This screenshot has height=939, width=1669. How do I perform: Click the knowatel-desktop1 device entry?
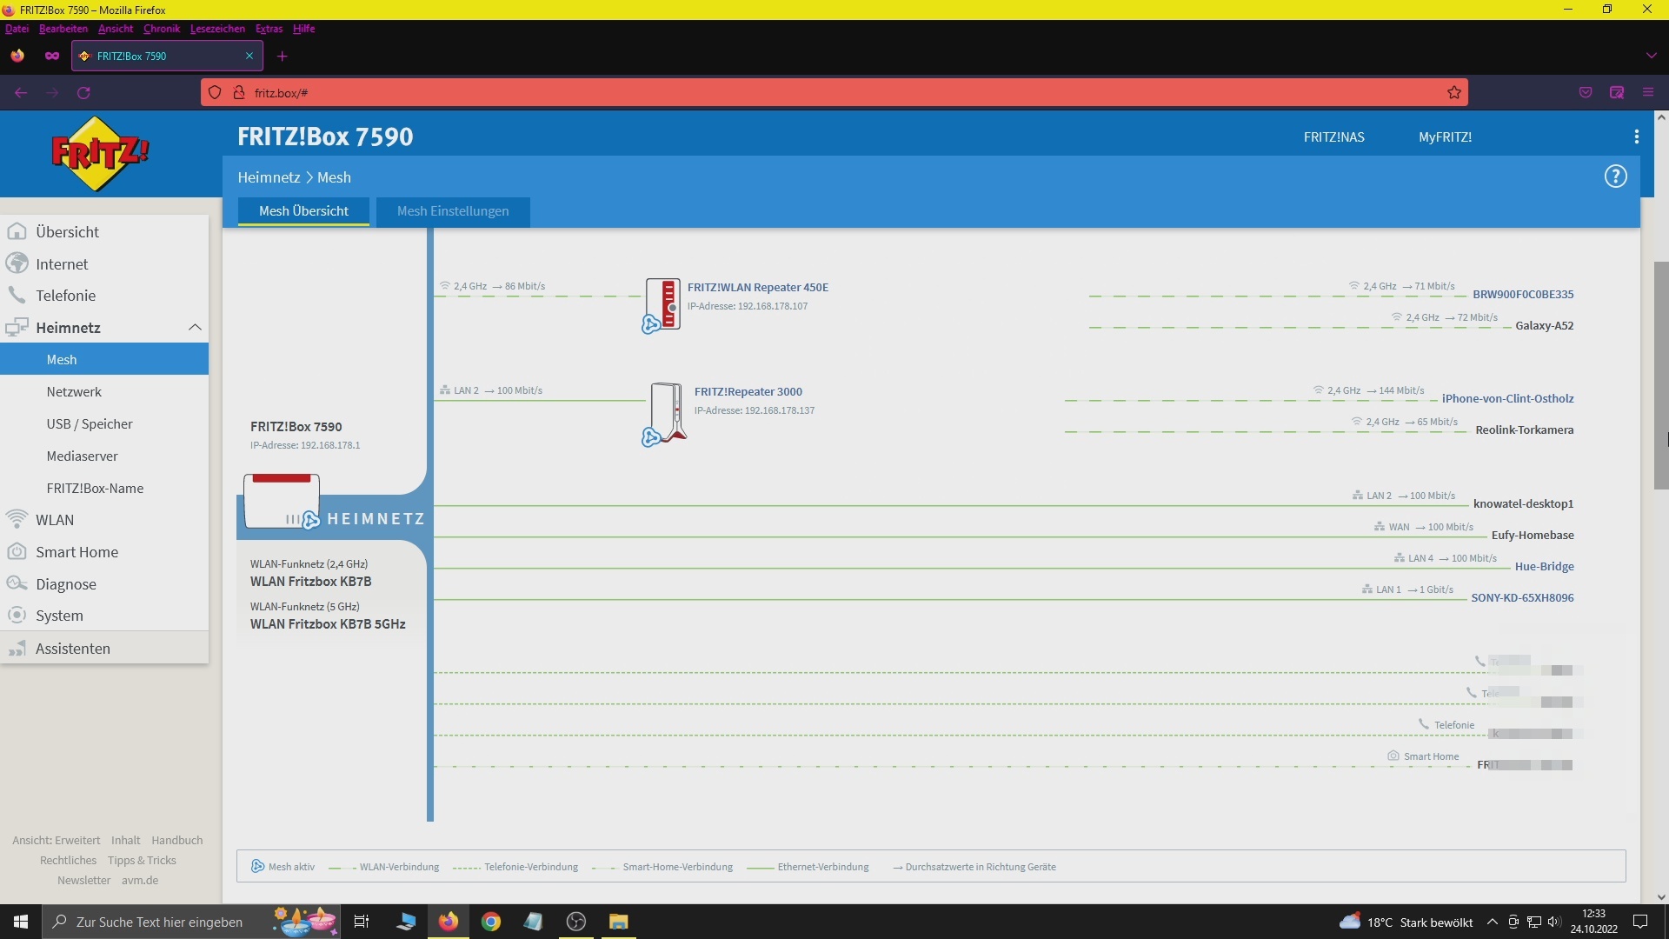(1523, 504)
